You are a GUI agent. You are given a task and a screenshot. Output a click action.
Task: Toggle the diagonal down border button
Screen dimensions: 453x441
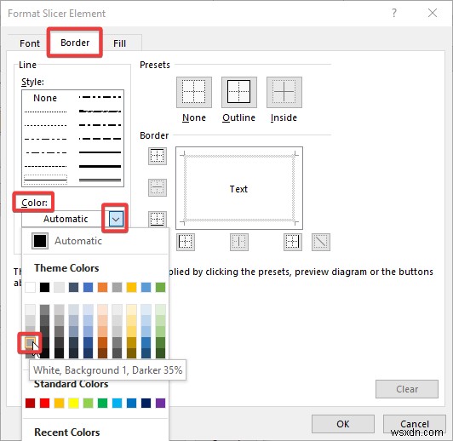click(x=321, y=242)
